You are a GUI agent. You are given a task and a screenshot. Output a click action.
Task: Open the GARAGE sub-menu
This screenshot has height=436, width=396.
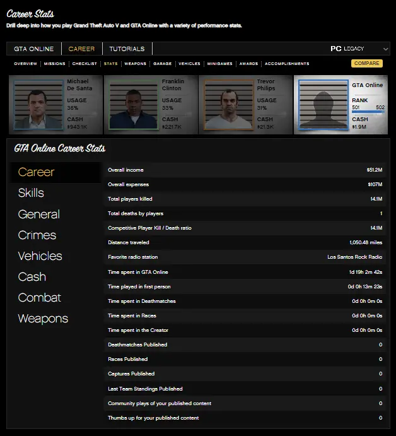tap(163, 64)
